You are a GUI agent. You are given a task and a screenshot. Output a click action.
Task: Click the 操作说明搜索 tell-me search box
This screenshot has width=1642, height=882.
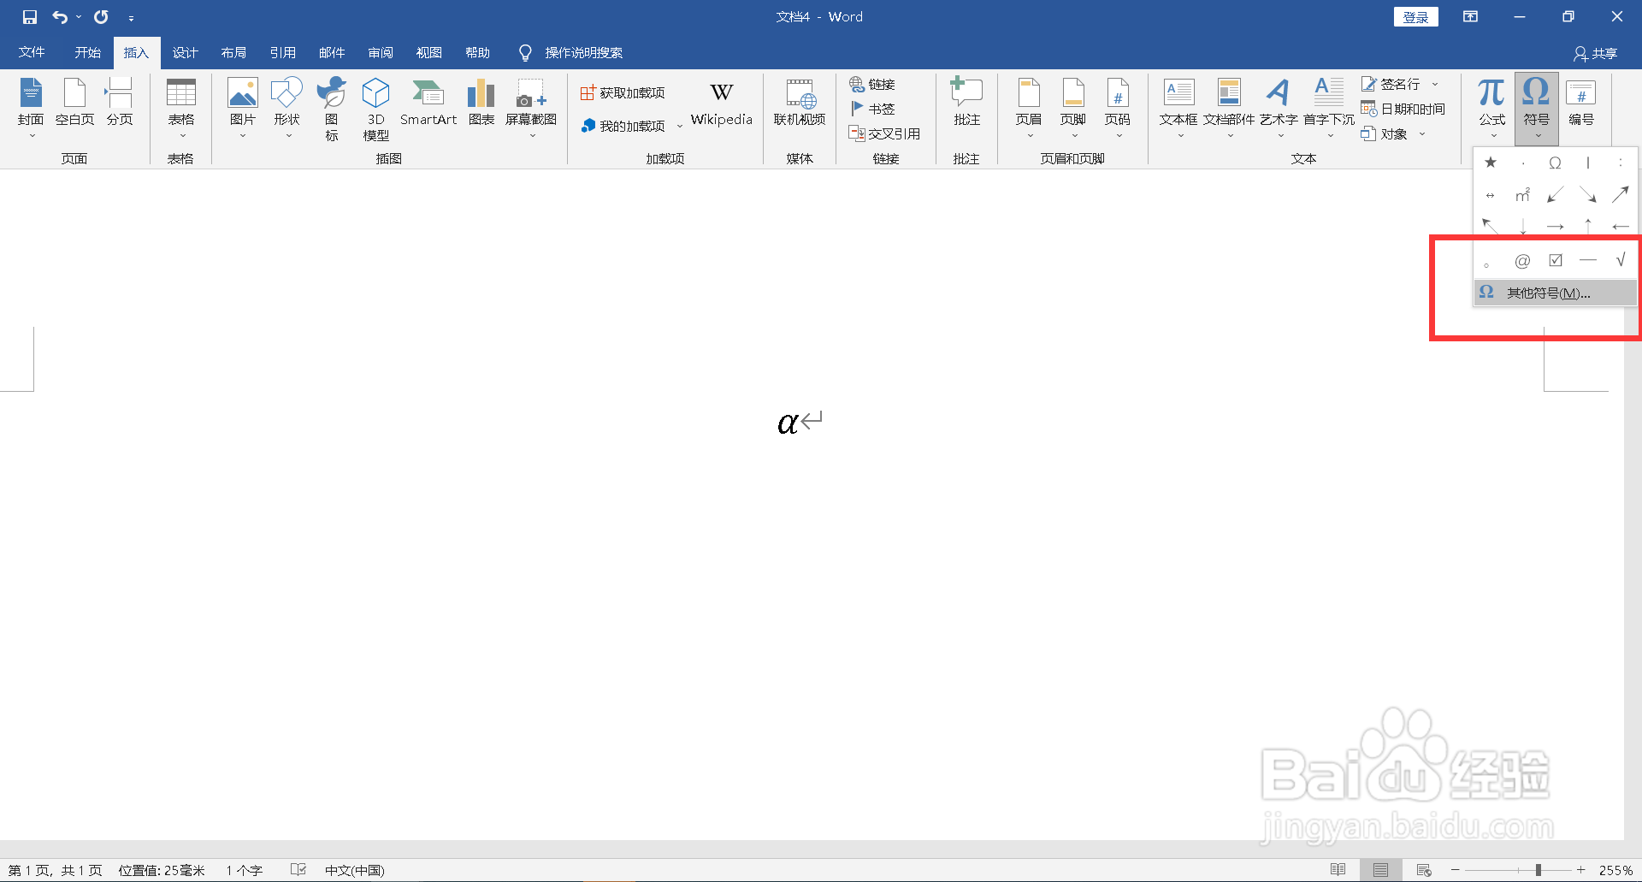(x=584, y=53)
